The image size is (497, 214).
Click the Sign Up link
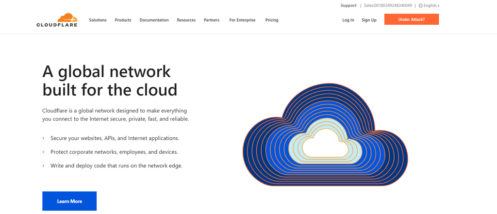click(x=369, y=20)
